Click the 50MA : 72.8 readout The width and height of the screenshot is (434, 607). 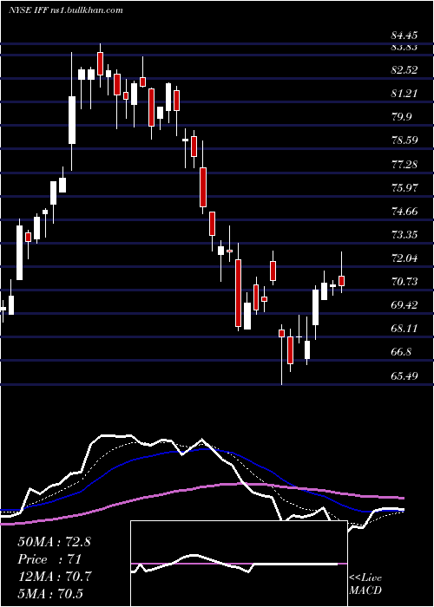pos(54,542)
